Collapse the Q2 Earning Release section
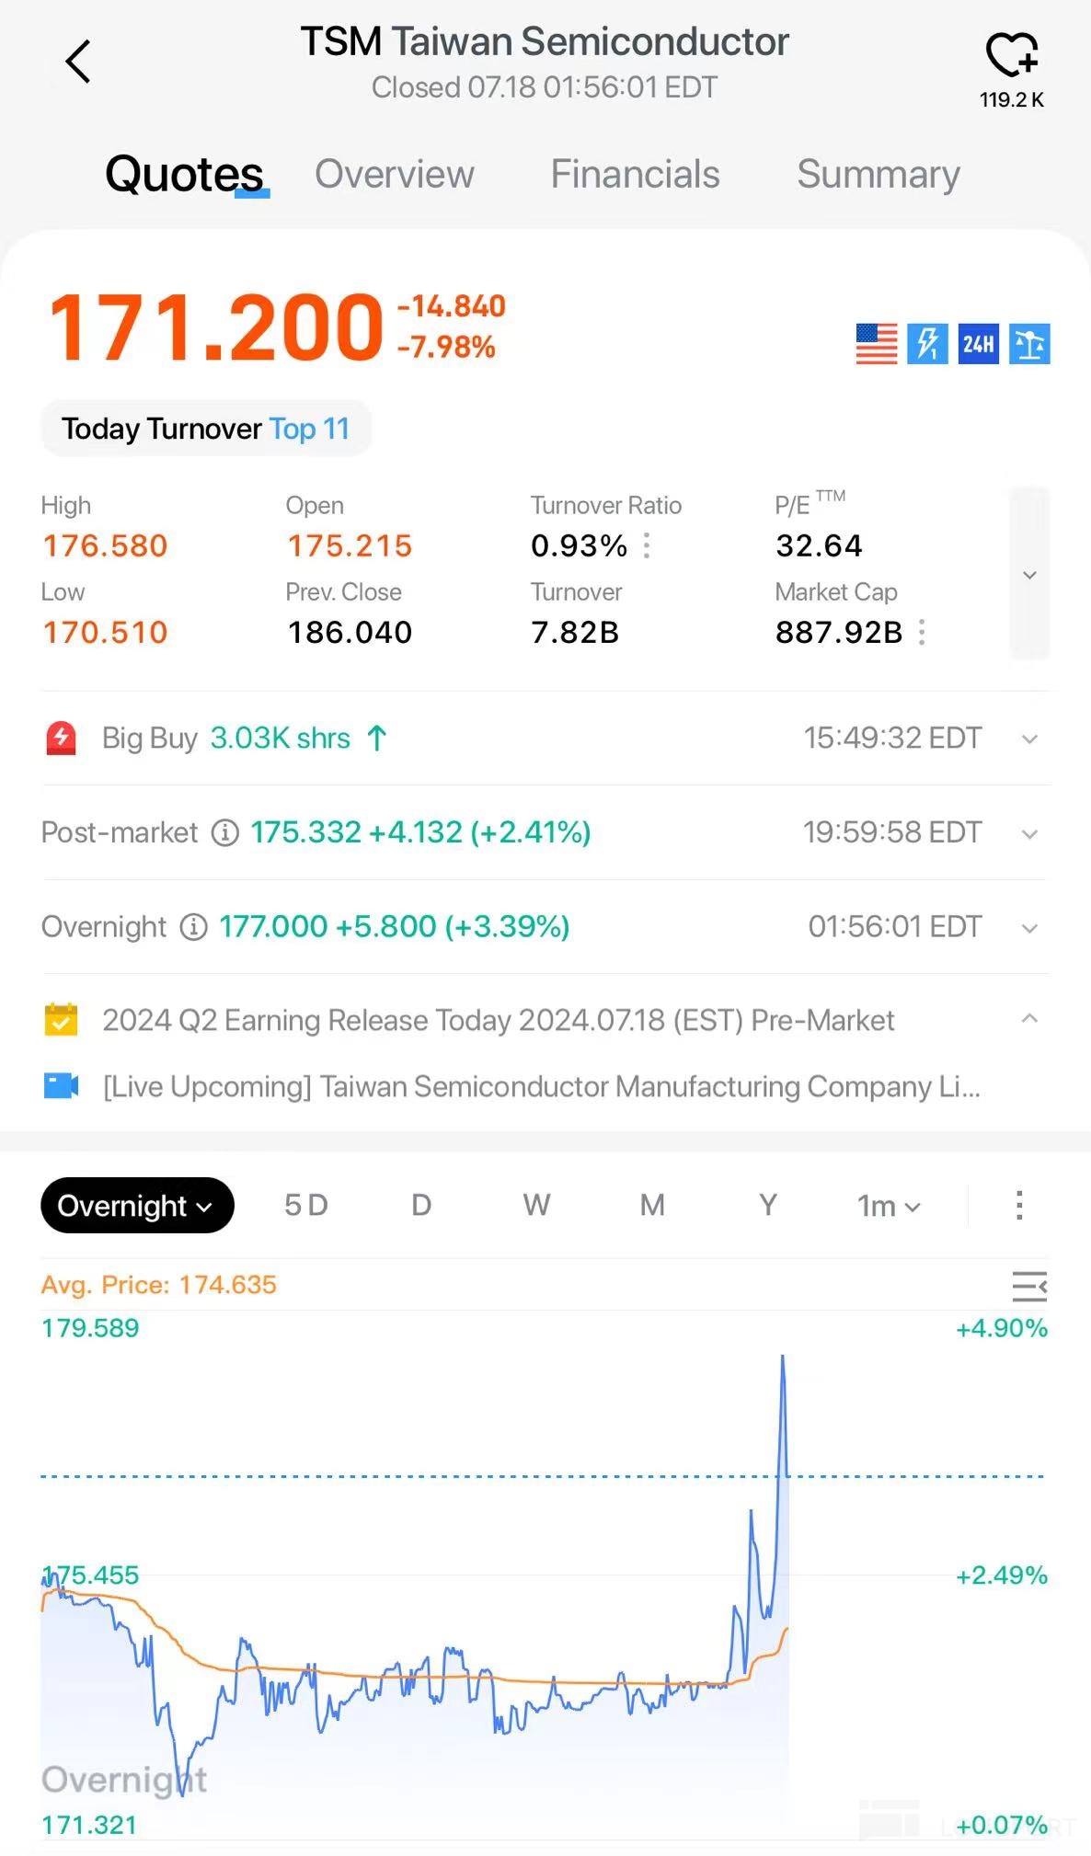The height and width of the screenshot is (1856, 1091). coord(1029,1018)
